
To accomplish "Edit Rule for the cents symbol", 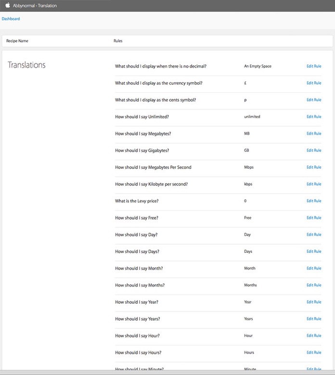I will tap(314, 100).
